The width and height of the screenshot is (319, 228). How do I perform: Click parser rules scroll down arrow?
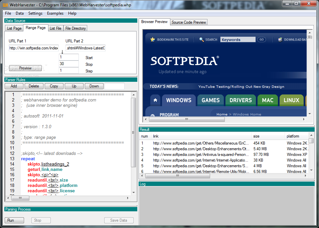pyautogui.click(x=134, y=192)
